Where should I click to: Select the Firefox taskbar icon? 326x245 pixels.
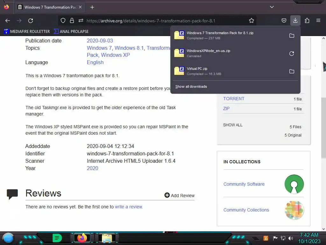82,238
